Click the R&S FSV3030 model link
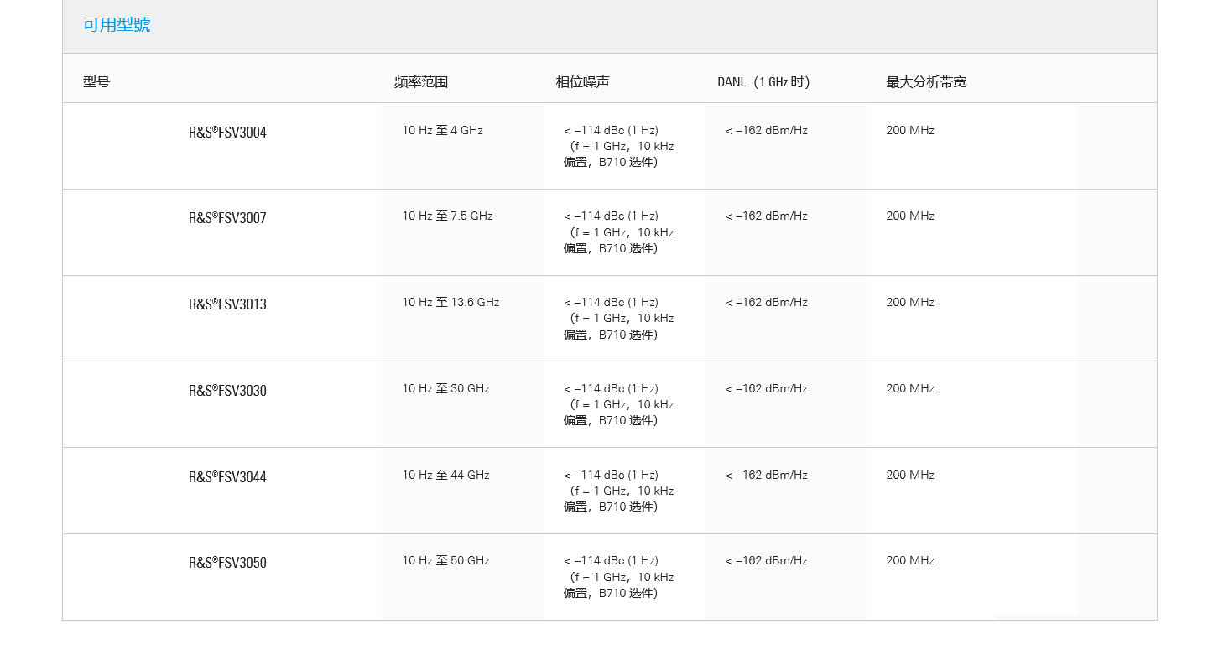The width and height of the screenshot is (1208, 660). point(227,391)
